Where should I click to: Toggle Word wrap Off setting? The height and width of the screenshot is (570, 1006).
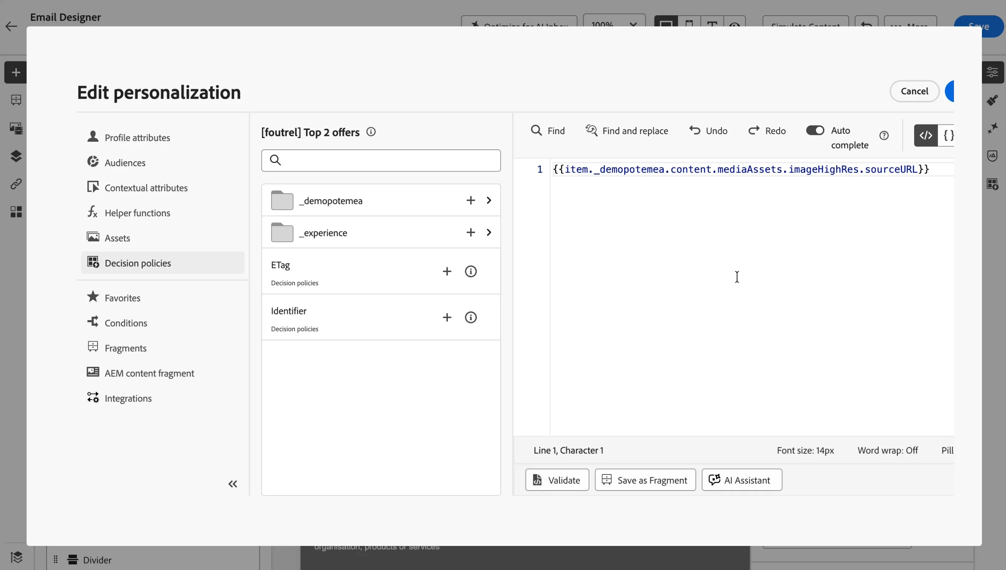888,450
